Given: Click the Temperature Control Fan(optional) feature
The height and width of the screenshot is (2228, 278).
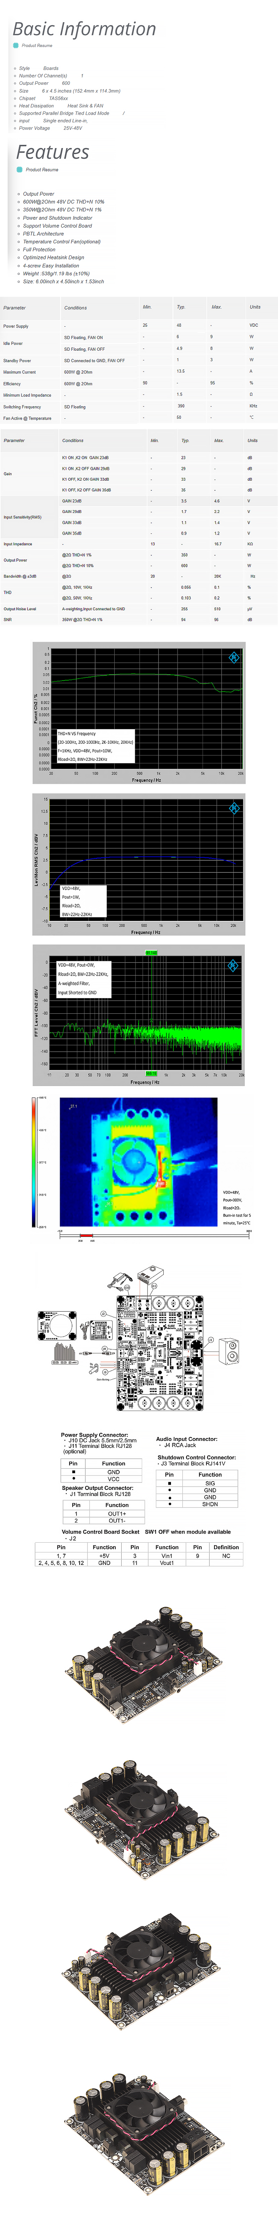Looking at the screenshot, I should click(62, 241).
